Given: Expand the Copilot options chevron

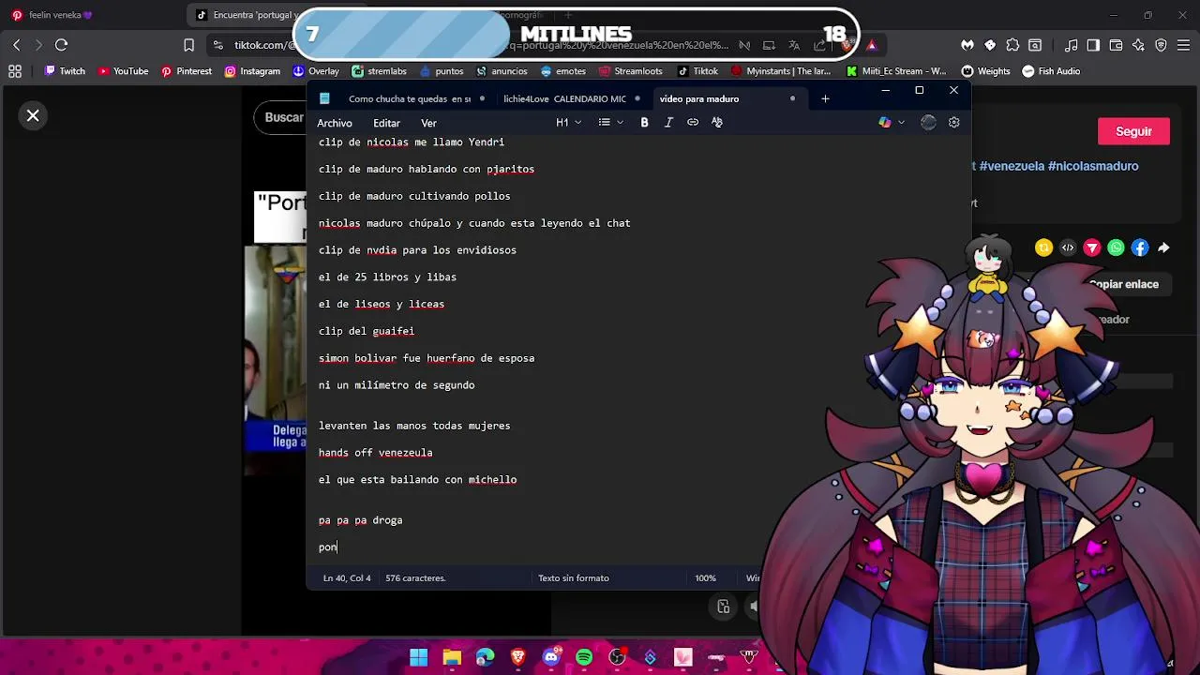Looking at the screenshot, I should pos(902,123).
